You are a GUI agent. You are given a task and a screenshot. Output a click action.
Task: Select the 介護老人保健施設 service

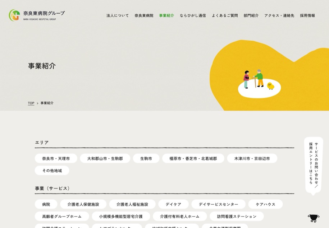tap(83, 204)
